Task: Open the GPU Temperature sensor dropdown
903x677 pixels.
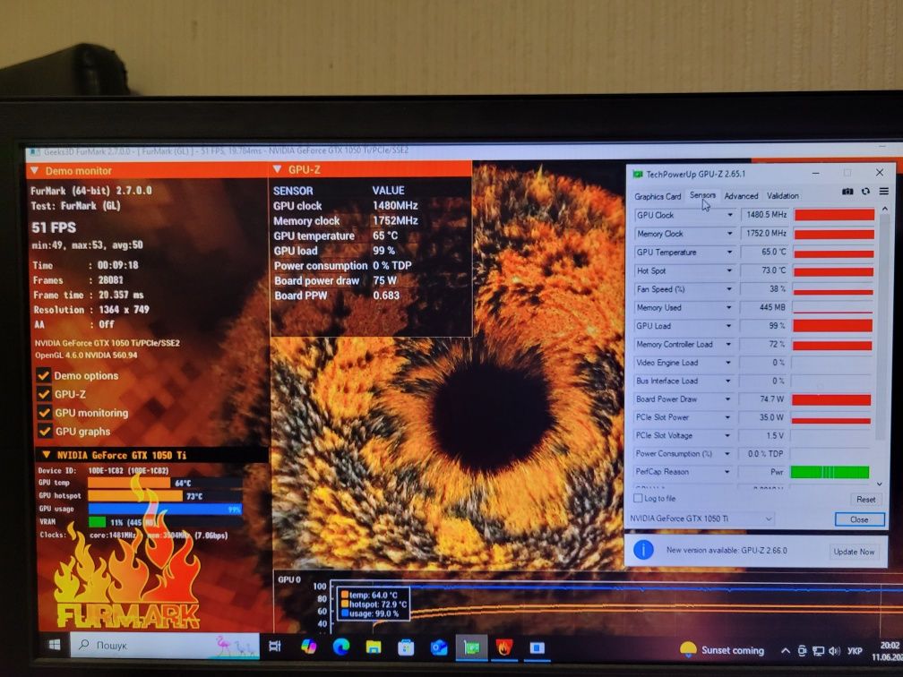Action: tap(729, 253)
